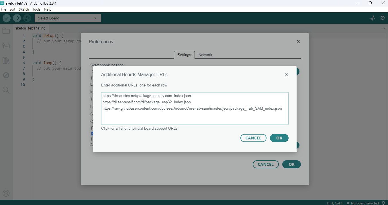Click the Upload arrow icon
The height and width of the screenshot is (205, 388).
pos(17,18)
